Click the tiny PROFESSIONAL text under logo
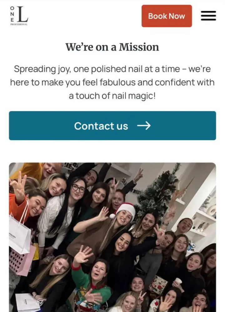The height and width of the screenshot is (312, 225). [x=19, y=24]
